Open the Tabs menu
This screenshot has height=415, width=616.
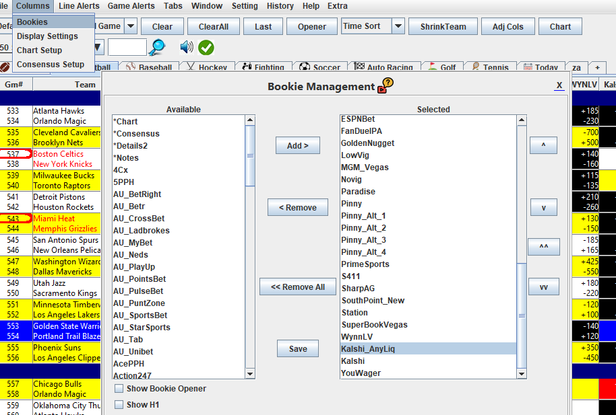point(173,6)
